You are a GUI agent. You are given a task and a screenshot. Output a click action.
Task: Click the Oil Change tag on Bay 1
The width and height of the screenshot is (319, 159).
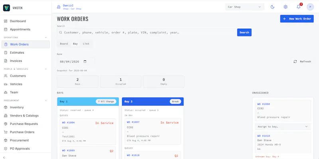pos(106,102)
